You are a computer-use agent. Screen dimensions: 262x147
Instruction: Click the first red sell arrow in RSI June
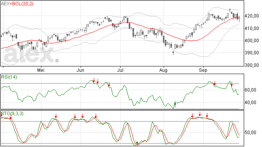94,80
